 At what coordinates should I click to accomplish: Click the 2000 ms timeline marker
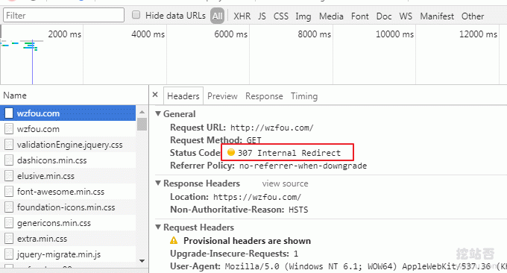64,34
